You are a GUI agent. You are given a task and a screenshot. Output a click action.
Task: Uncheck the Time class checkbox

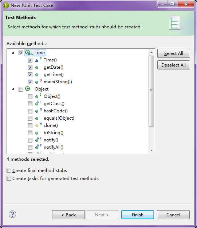click(x=21, y=53)
